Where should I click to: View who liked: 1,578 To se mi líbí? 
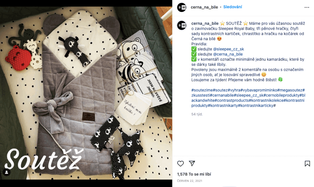click(194, 174)
